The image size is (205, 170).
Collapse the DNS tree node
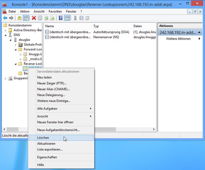(x=5, y=35)
